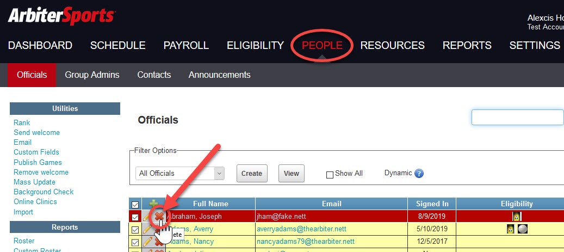Open the PEOPLE menu
Image resolution: width=564 pixels, height=252 pixels.
[322, 45]
